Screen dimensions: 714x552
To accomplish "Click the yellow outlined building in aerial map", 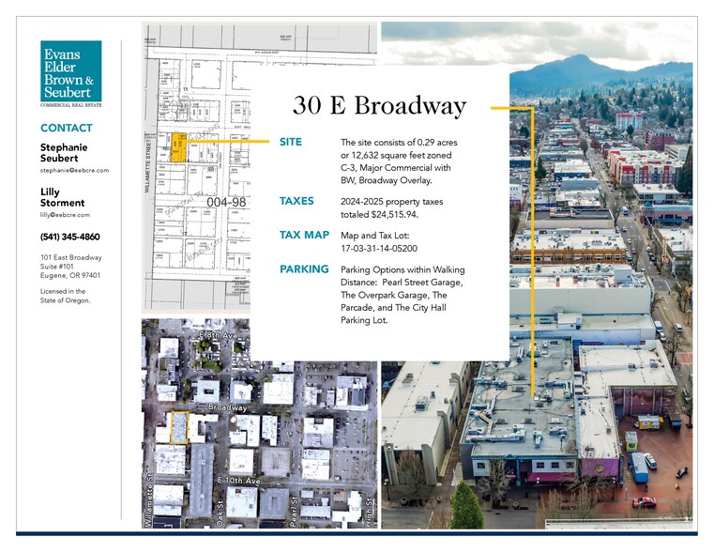I will (x=179, y=428).
